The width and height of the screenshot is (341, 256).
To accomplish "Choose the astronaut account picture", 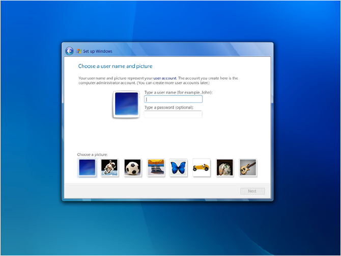I will pos(109,168).
